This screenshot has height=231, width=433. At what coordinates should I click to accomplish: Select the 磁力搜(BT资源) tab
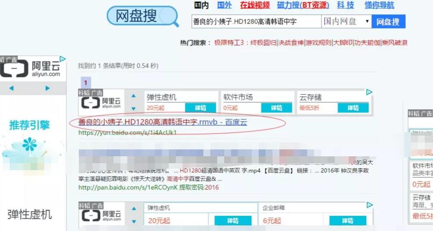pos(303,6)
